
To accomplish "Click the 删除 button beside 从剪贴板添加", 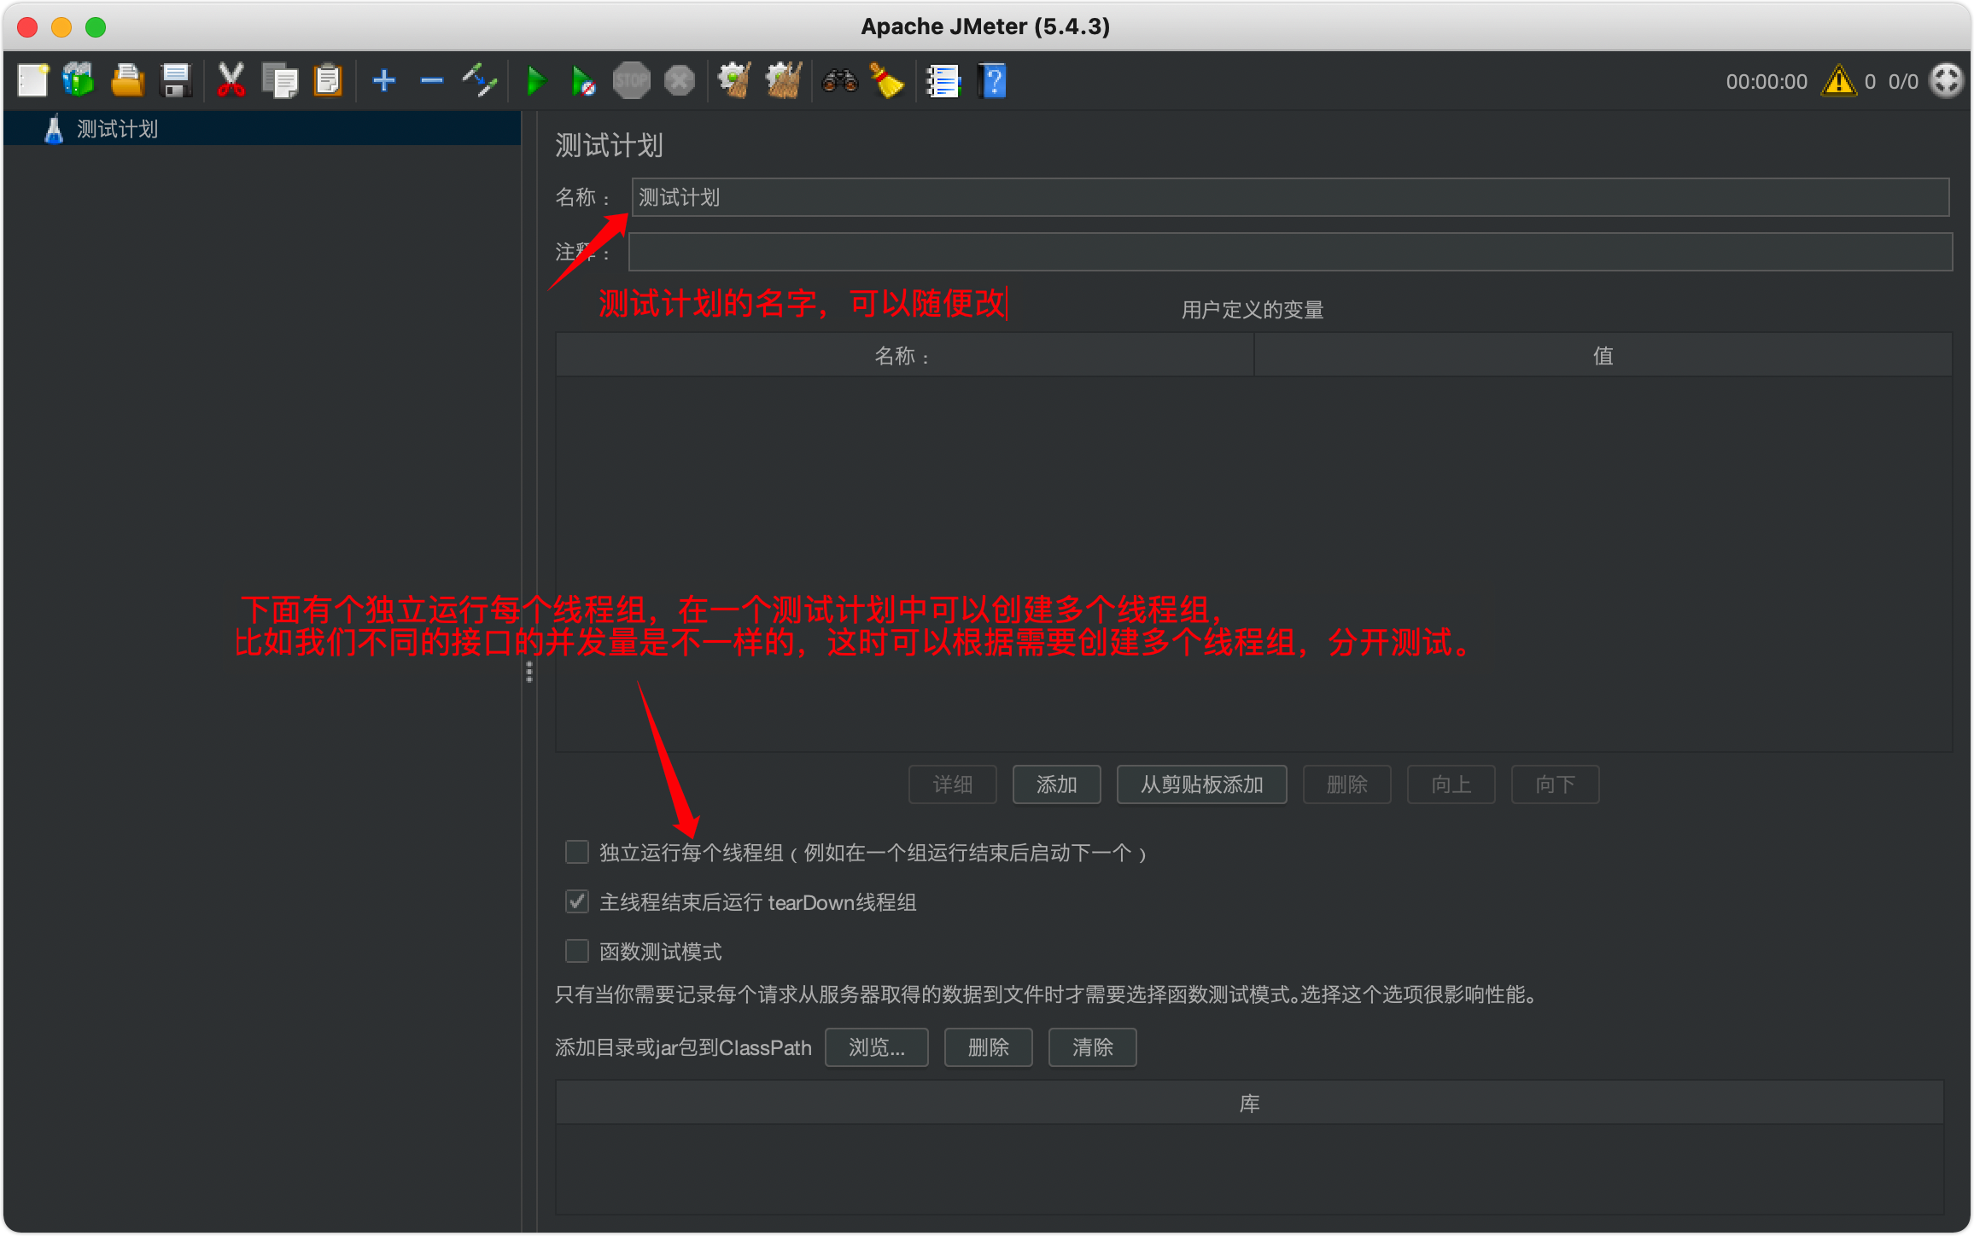I will tap(1346, 784).
